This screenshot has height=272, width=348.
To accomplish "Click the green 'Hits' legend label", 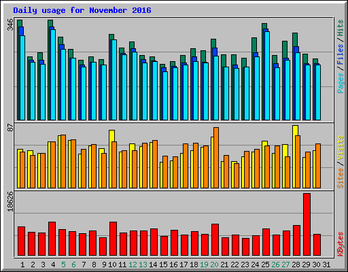I will coord(341,28).
